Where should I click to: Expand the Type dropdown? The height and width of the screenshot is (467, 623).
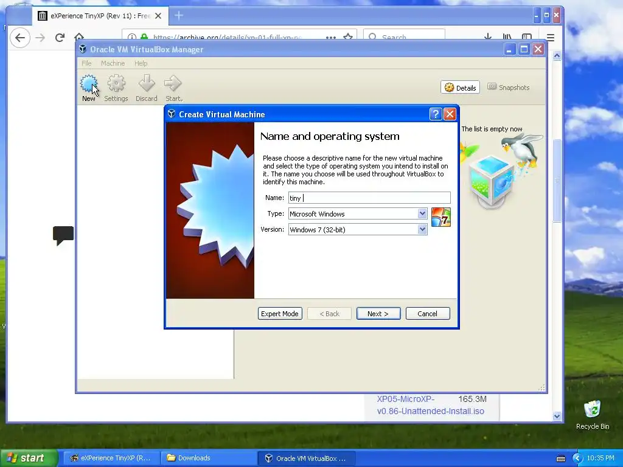click(422, 213)
